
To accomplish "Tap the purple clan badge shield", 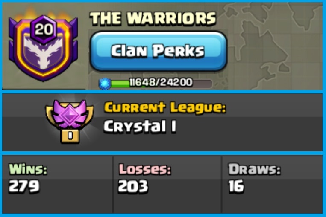I will point(43,48).
